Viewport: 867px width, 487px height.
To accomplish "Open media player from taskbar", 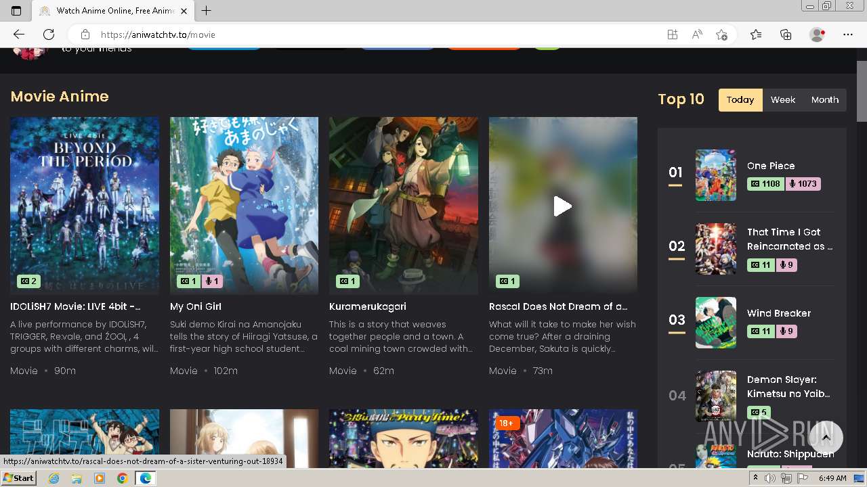I will click(100, 478).
